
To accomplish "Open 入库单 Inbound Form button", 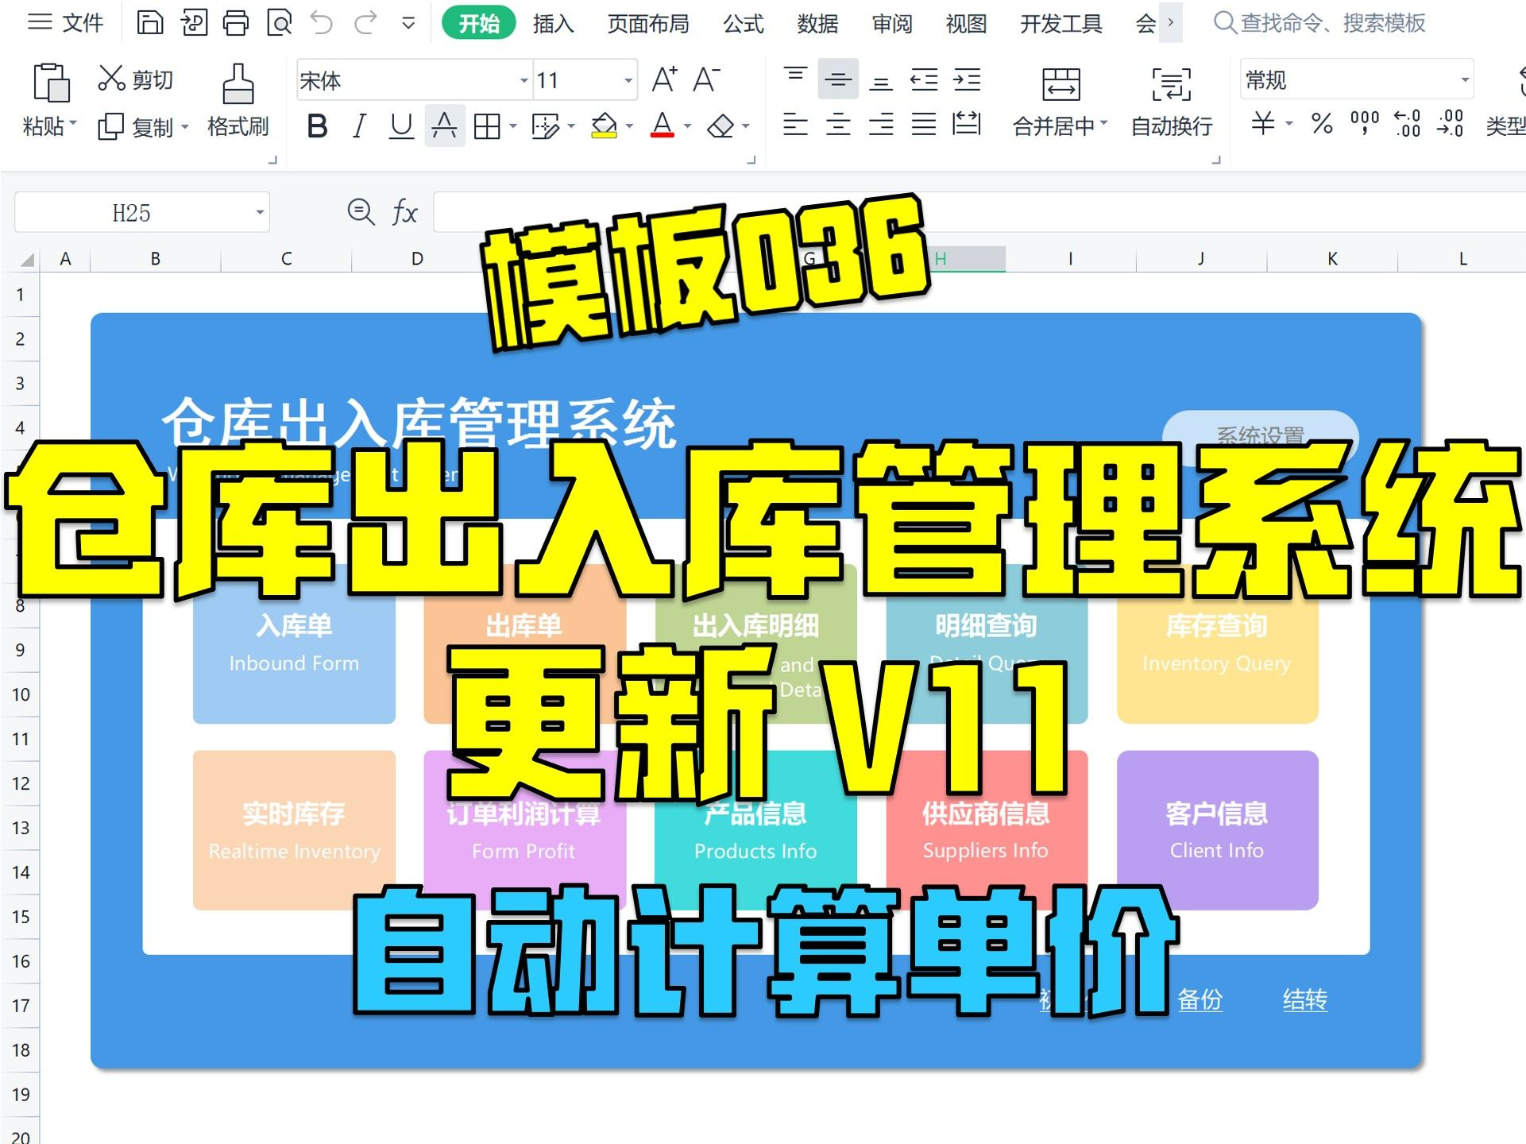I will coord(294,643).
